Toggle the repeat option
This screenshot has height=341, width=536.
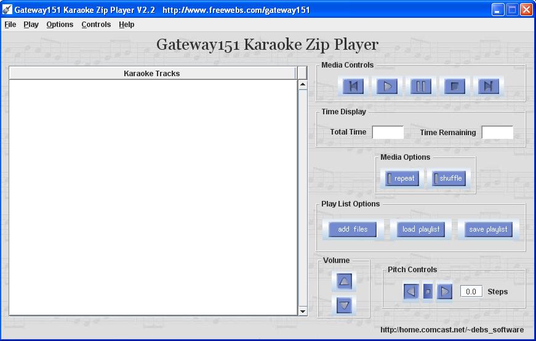pos(402,179)
